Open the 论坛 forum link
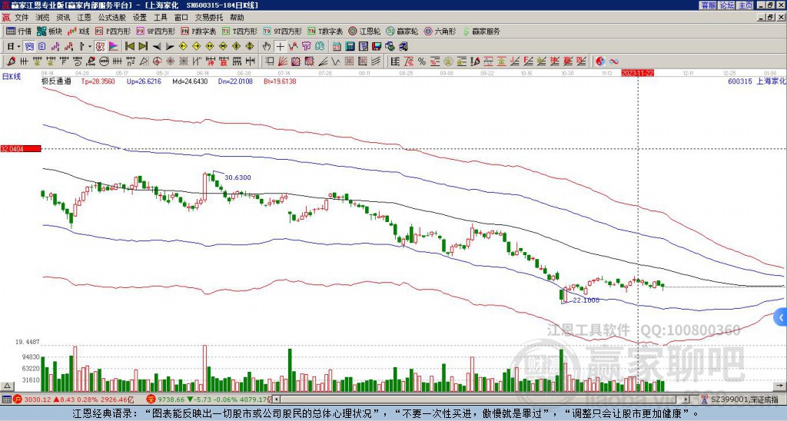 click(726, 5)
